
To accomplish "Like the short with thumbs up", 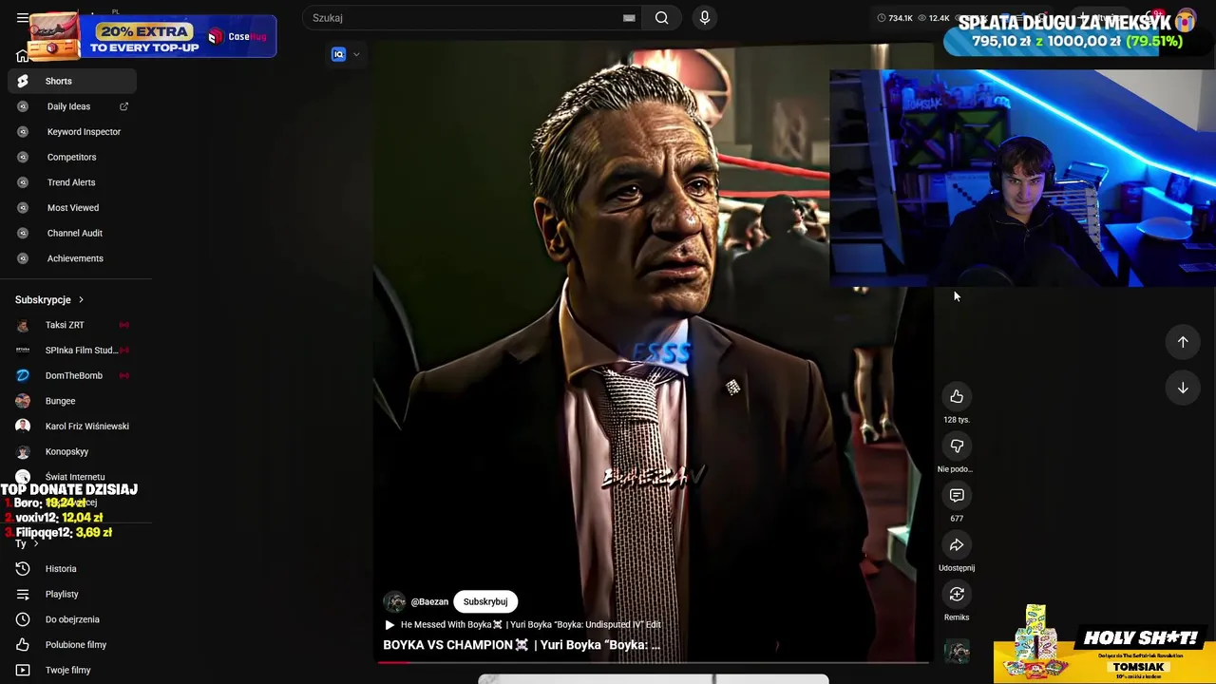I will coord(957,396).
